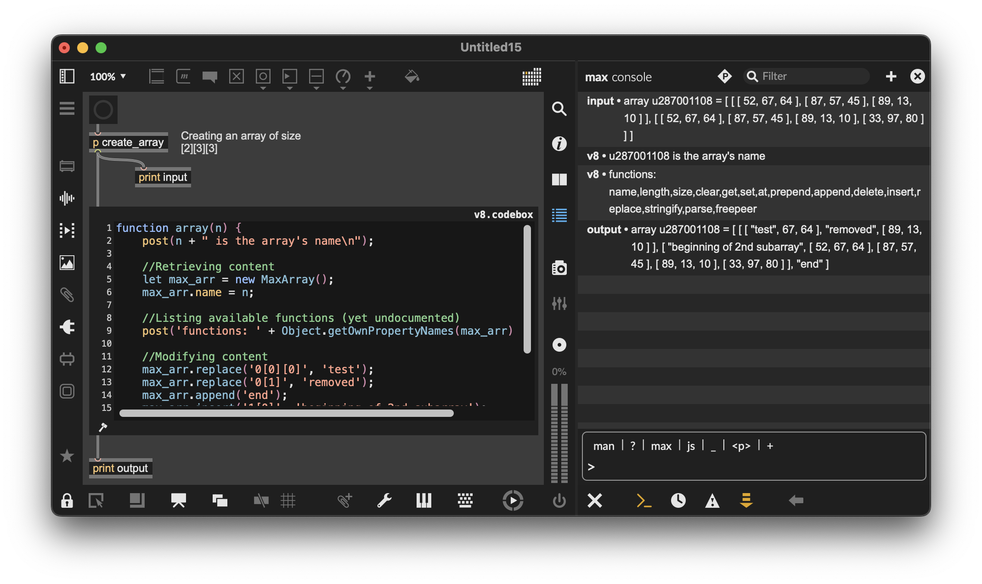Lock the patcher with the padlock icon
The height and width of the screenshot is (584, 982).
tap(67, 500)
